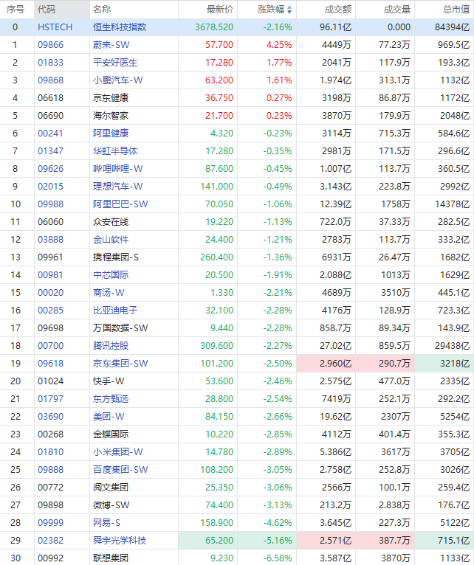Click highlighted 387.7万 volume cell

[385, 540]
